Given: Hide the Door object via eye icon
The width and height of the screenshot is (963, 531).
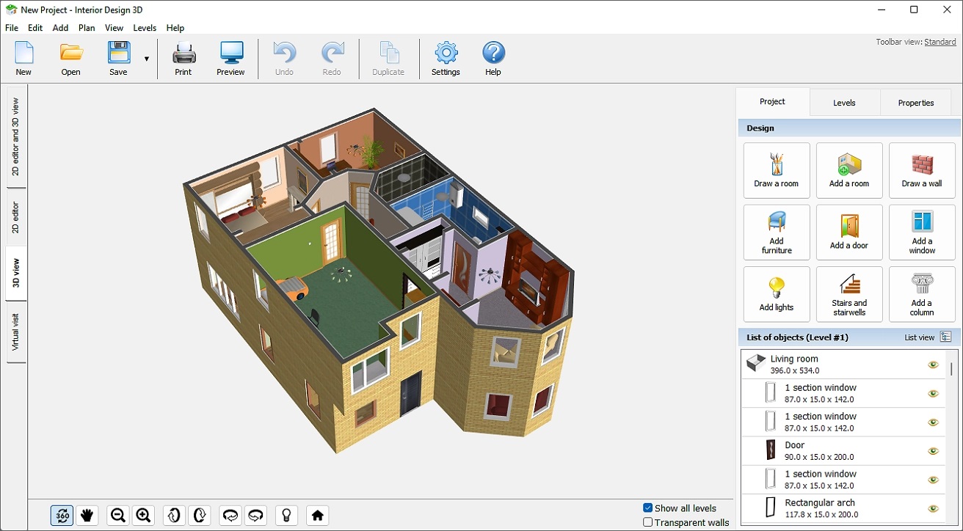Looking at the screenshot, I should pyautogui.click(x=933, y=451).
